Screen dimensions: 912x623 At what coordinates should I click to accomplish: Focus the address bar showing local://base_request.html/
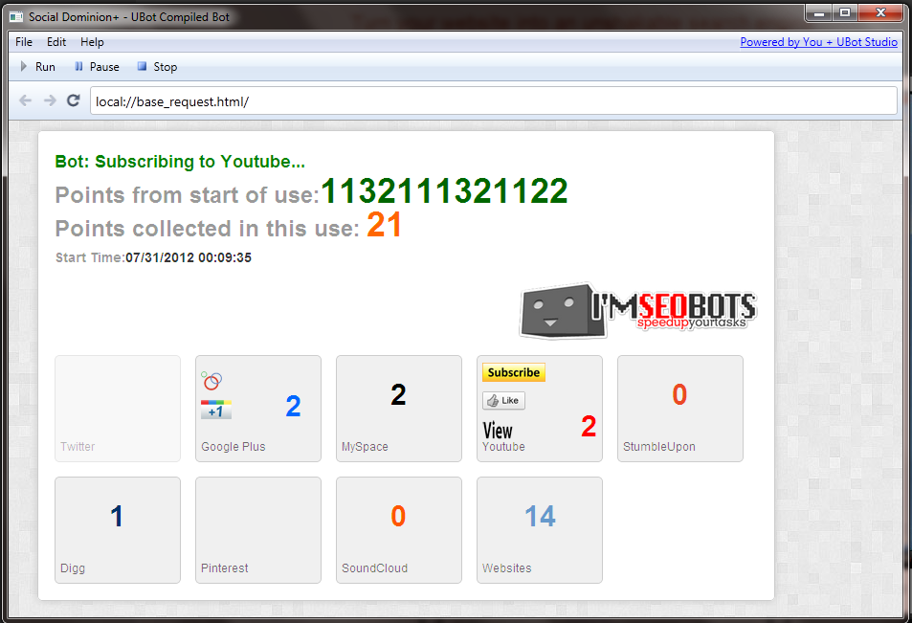(493, 101)
